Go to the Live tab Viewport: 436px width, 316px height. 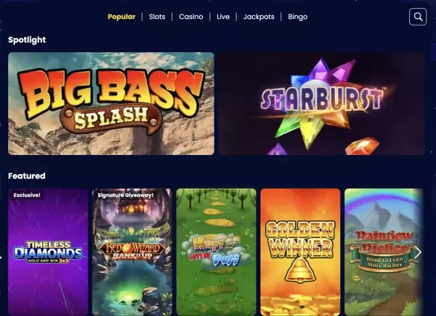tap(223, 17)
